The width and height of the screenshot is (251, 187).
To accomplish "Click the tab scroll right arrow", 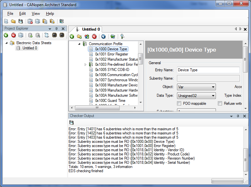I will click(x=240, y=29).
